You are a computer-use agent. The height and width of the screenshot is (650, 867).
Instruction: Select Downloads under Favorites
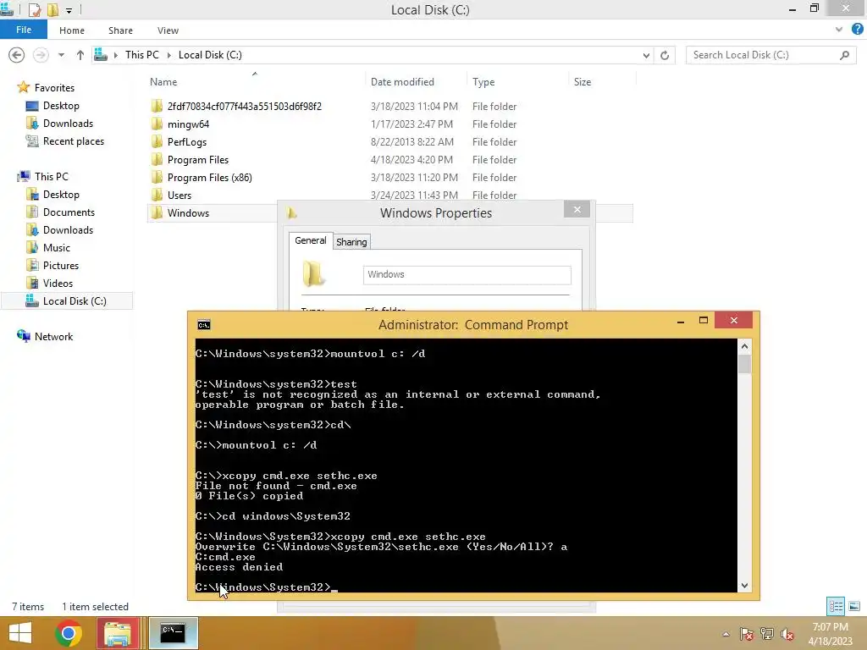[68, 124]
